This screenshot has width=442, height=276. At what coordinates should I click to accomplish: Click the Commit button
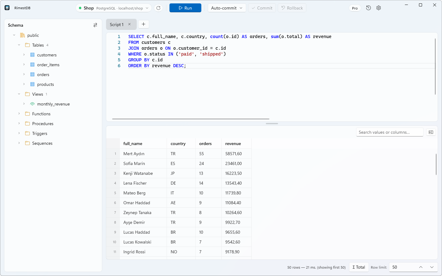click(262, 8)
